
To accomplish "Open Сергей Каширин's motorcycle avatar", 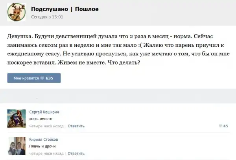I will (x=17, y=118).
